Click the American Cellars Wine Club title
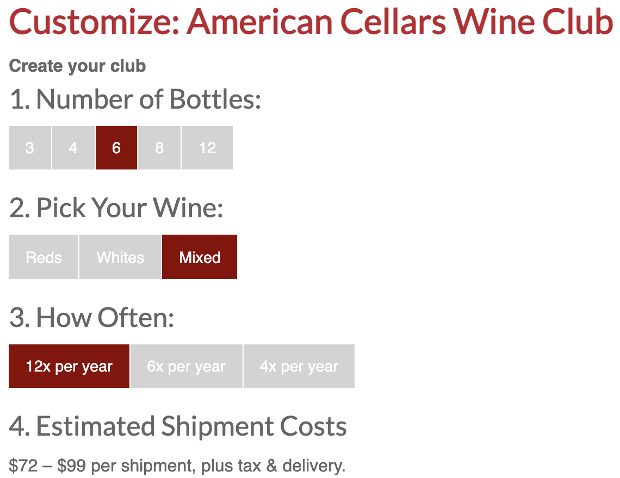620x478 pixels. 310,23
